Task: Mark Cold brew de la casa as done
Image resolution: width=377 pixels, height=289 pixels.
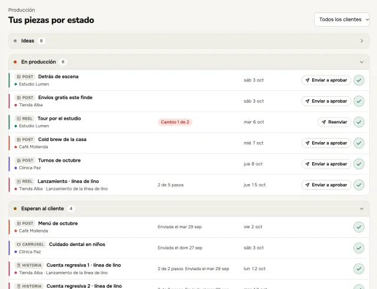Action: pyautogui.click(x=359, y=143)
